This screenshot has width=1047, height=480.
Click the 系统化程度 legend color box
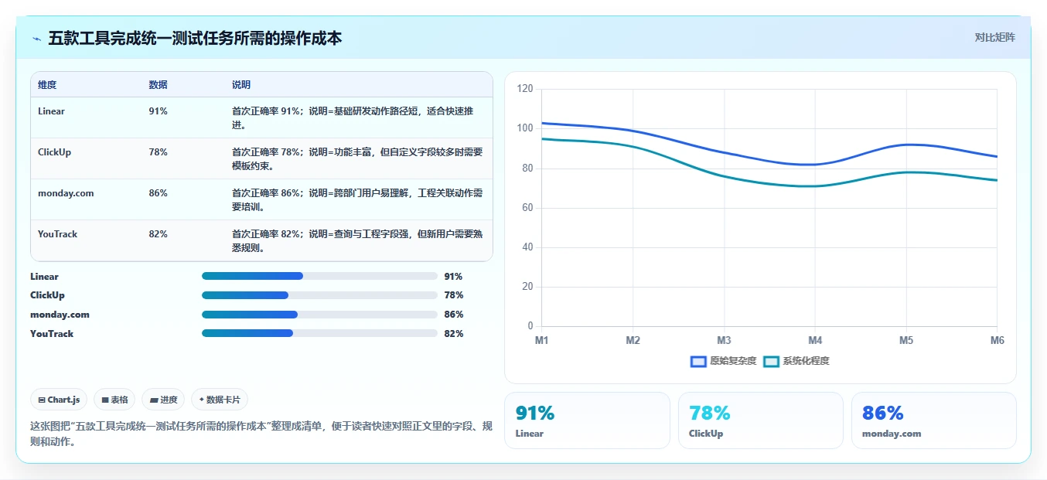[x=771, y=361]
